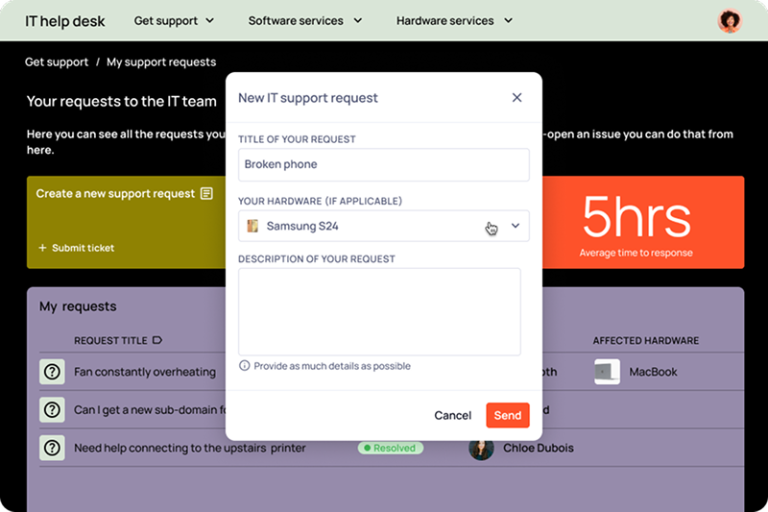Click the question icon beside sub-domain request

(52, 410)
